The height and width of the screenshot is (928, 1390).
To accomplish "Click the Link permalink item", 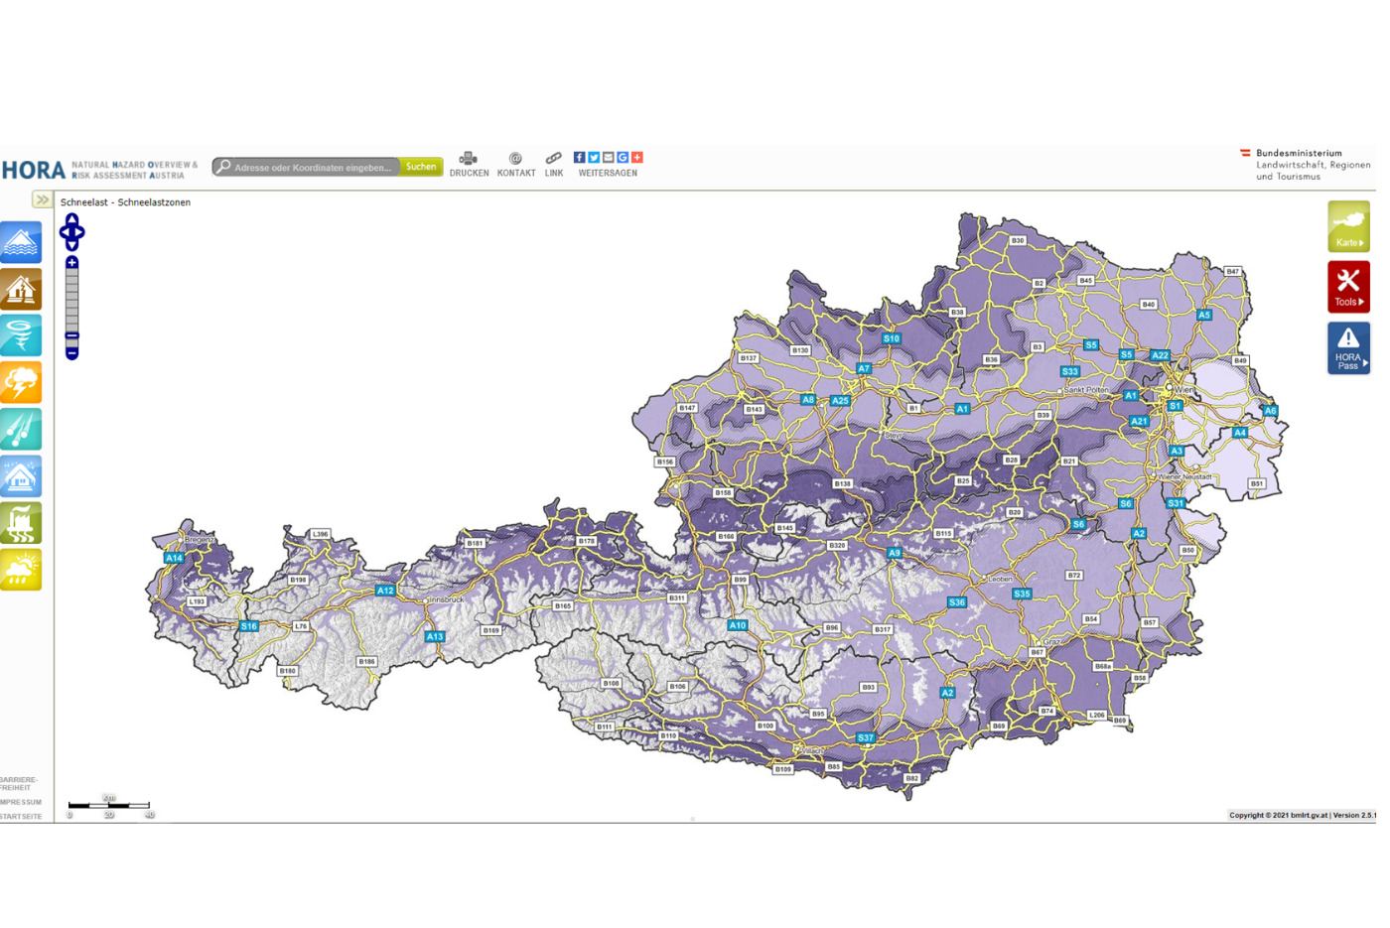I will pyautogui.click(x=553, y=165).
